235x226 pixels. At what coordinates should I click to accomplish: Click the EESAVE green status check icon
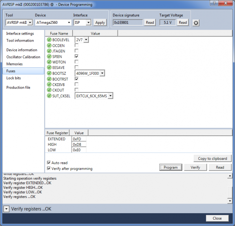pos(49,67)
